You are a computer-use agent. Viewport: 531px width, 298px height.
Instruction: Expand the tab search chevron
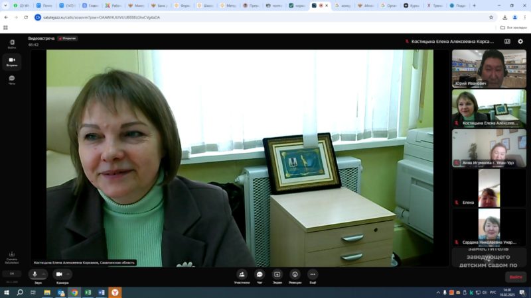click(5, 5)
